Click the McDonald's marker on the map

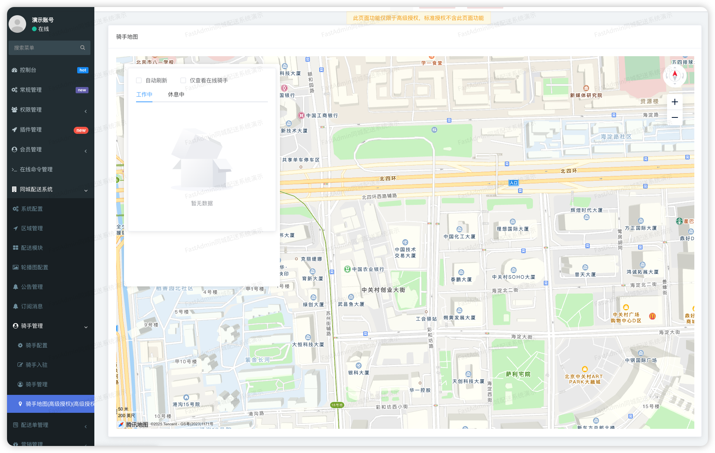pyautogui.click(x=652, y=316)
